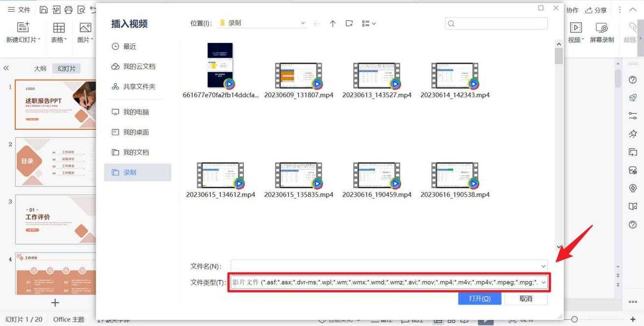The height and width of the screenshot is (326, 644).
Task: Collapse the slide panel double-chevron icon
Action: coord(6,68)
